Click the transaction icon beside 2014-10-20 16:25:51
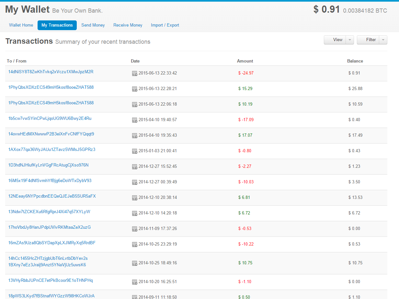Image resolution: width=399 pixels, height=299 pixels. pyautogui.click(x=134, y=282)
